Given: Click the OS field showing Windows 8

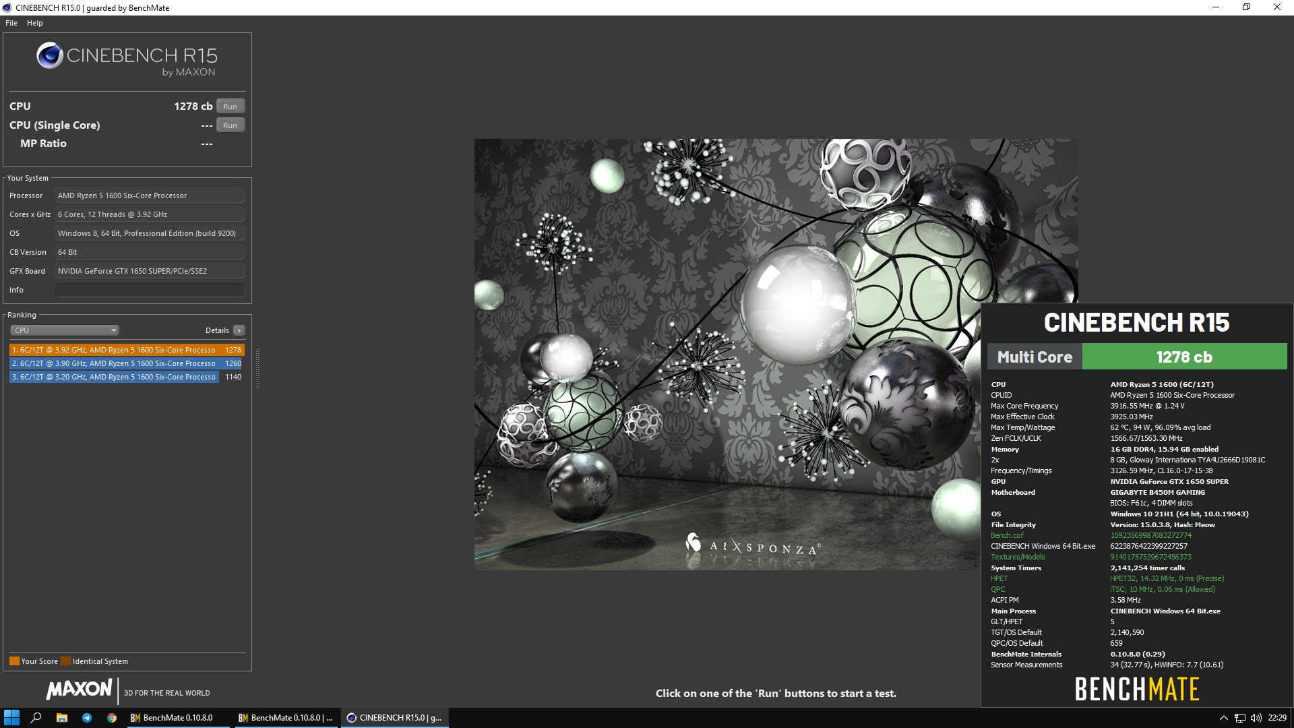Looking at the screenshot, I should click(150, 233).
